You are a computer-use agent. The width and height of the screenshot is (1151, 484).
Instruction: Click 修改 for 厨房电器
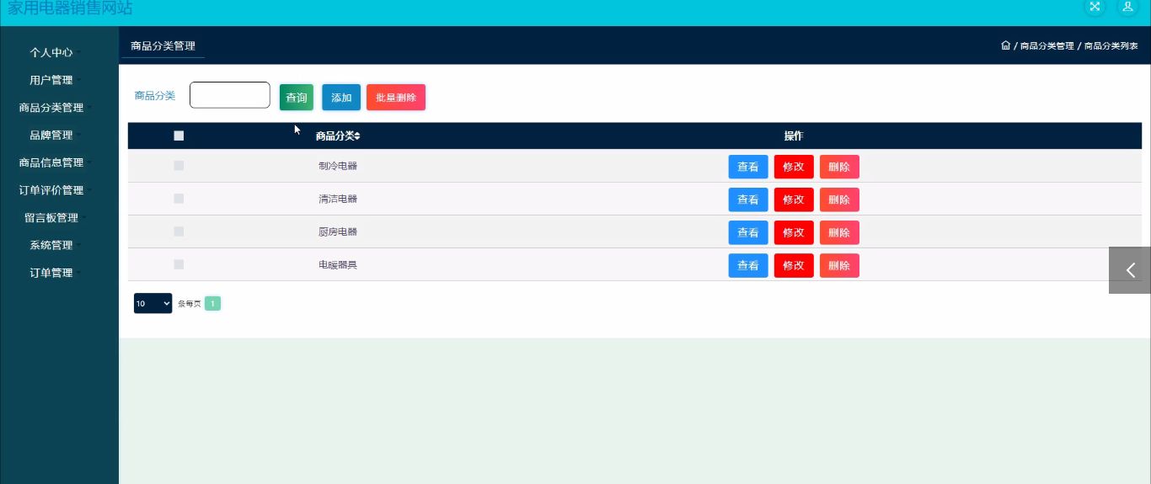click(x=794, y=232)
